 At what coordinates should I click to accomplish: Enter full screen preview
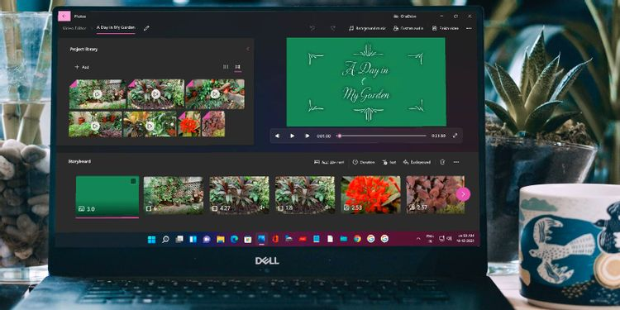pos(455,136)
